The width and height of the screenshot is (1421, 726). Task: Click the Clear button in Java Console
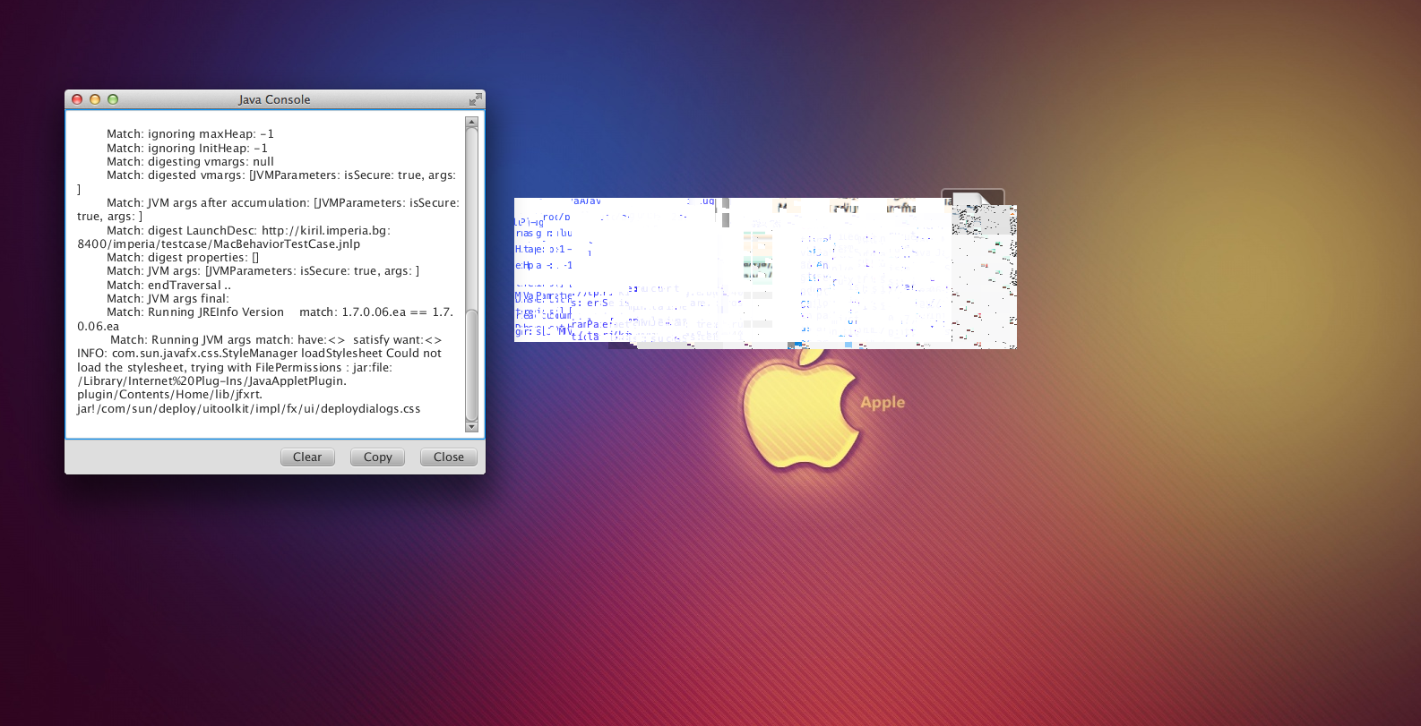(306, 457)
